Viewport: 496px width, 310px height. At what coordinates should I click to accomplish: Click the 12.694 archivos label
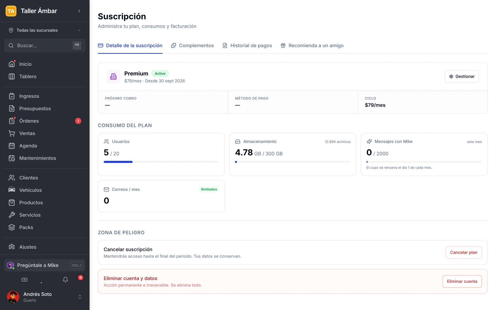coord(338,142)
